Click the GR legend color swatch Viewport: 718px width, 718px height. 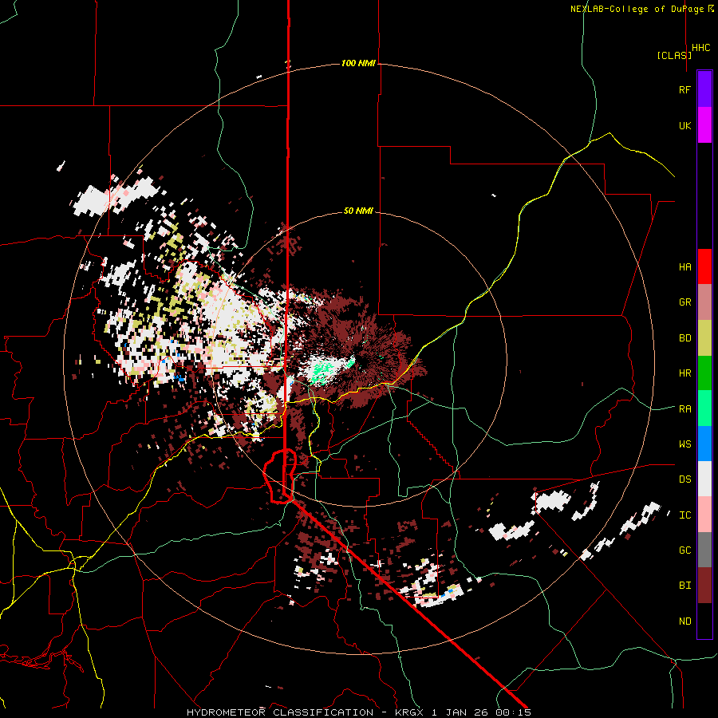(x=704, y=302)
